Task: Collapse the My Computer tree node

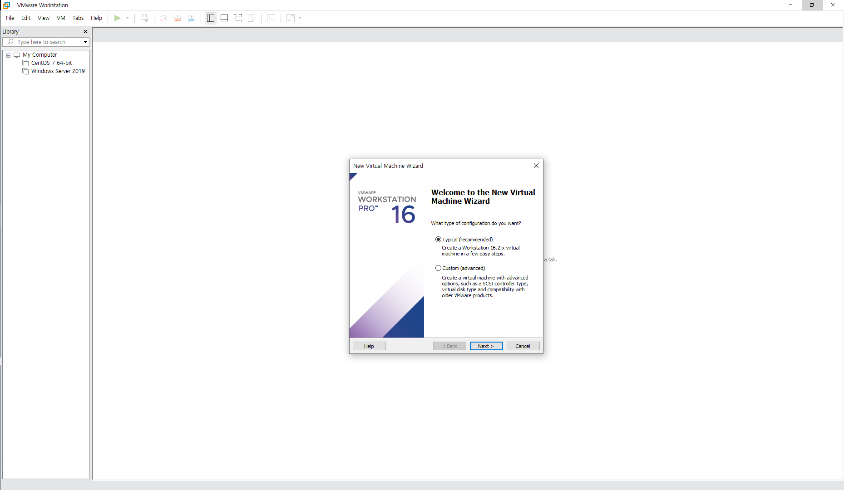Action: coord(8,55)
